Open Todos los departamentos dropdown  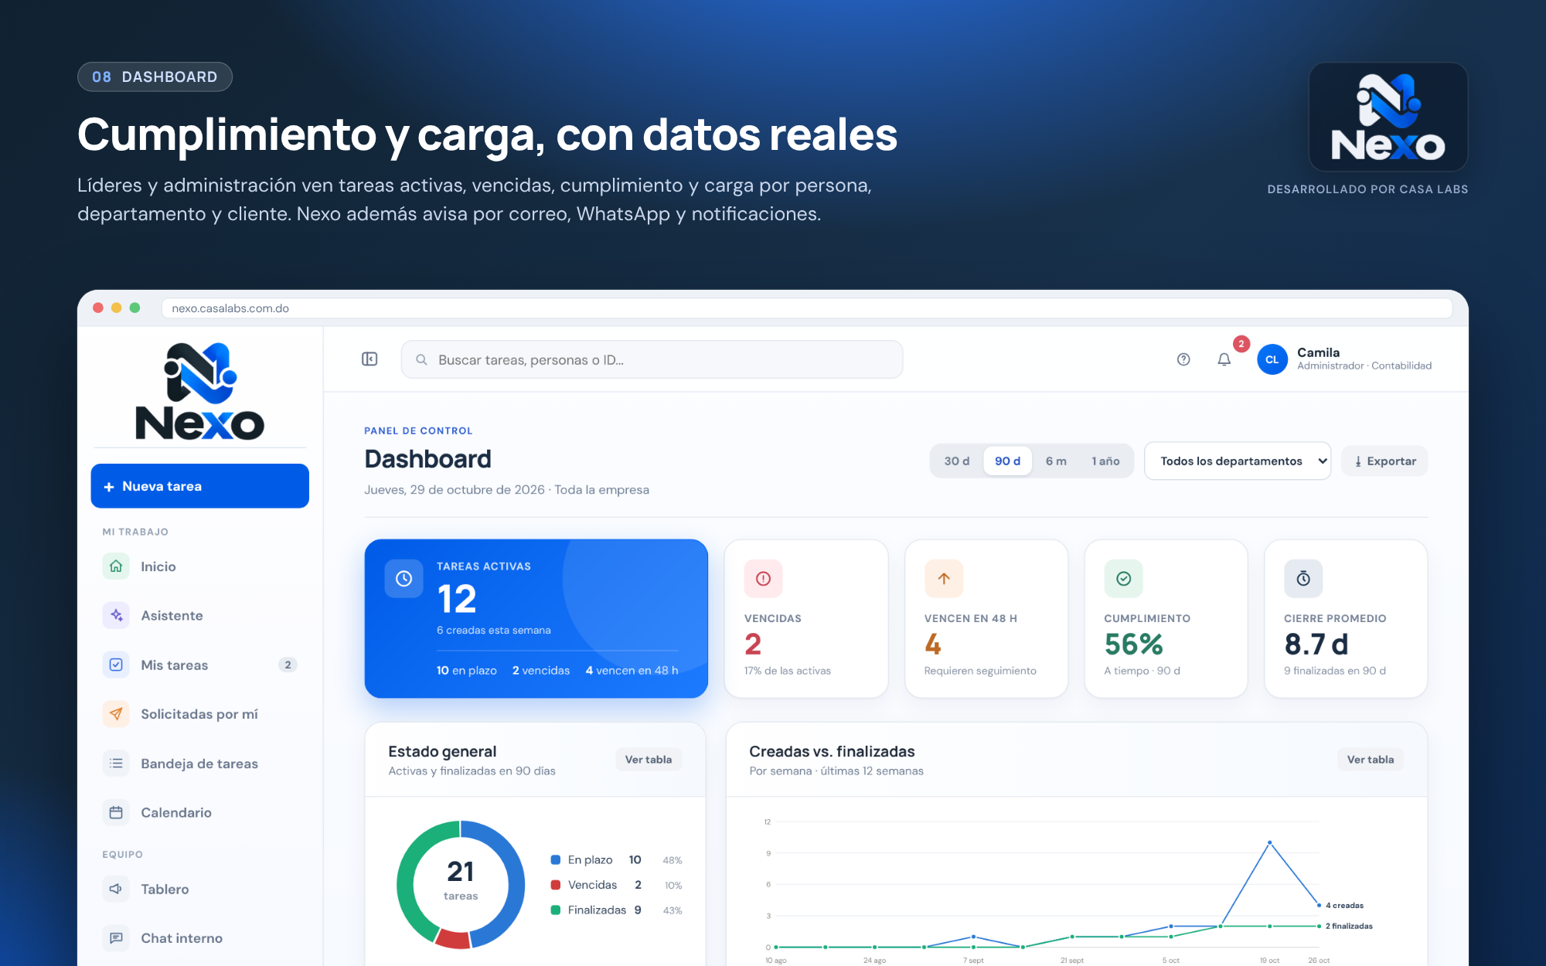click(1238, 461)
